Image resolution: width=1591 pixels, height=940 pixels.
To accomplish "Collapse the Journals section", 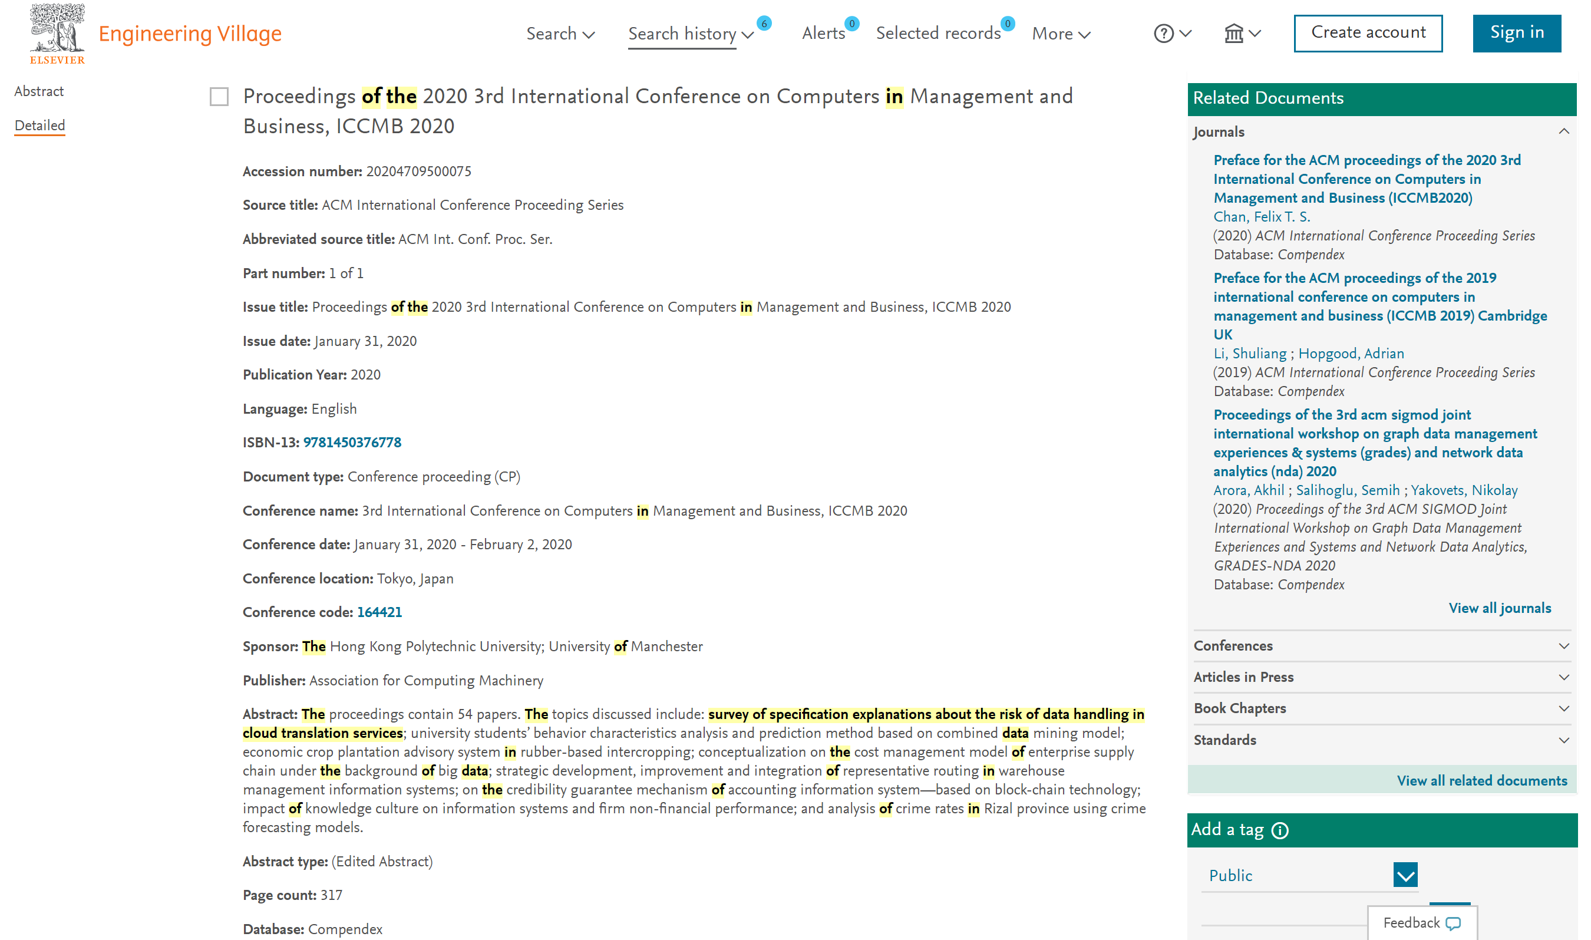I will [x=1564, y=132].
